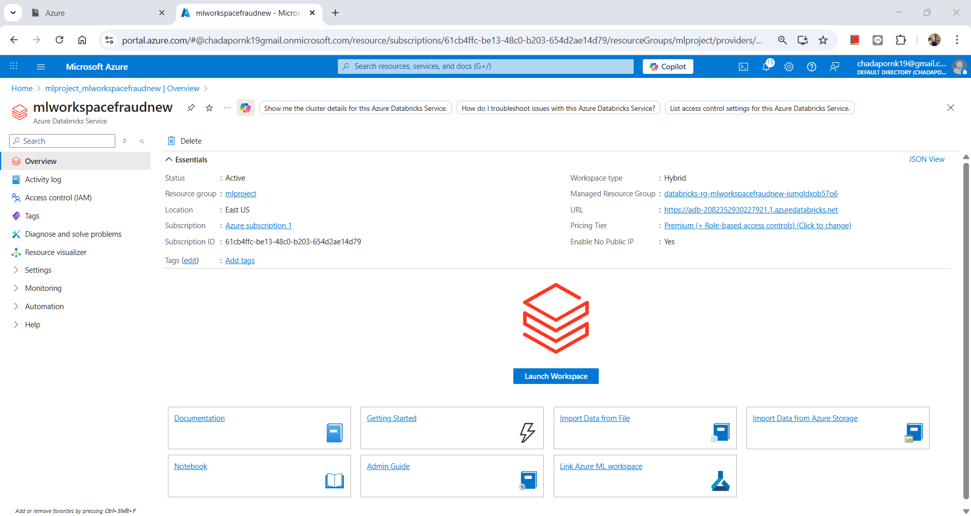Open the browser tab search dropdown

(13, 13)
